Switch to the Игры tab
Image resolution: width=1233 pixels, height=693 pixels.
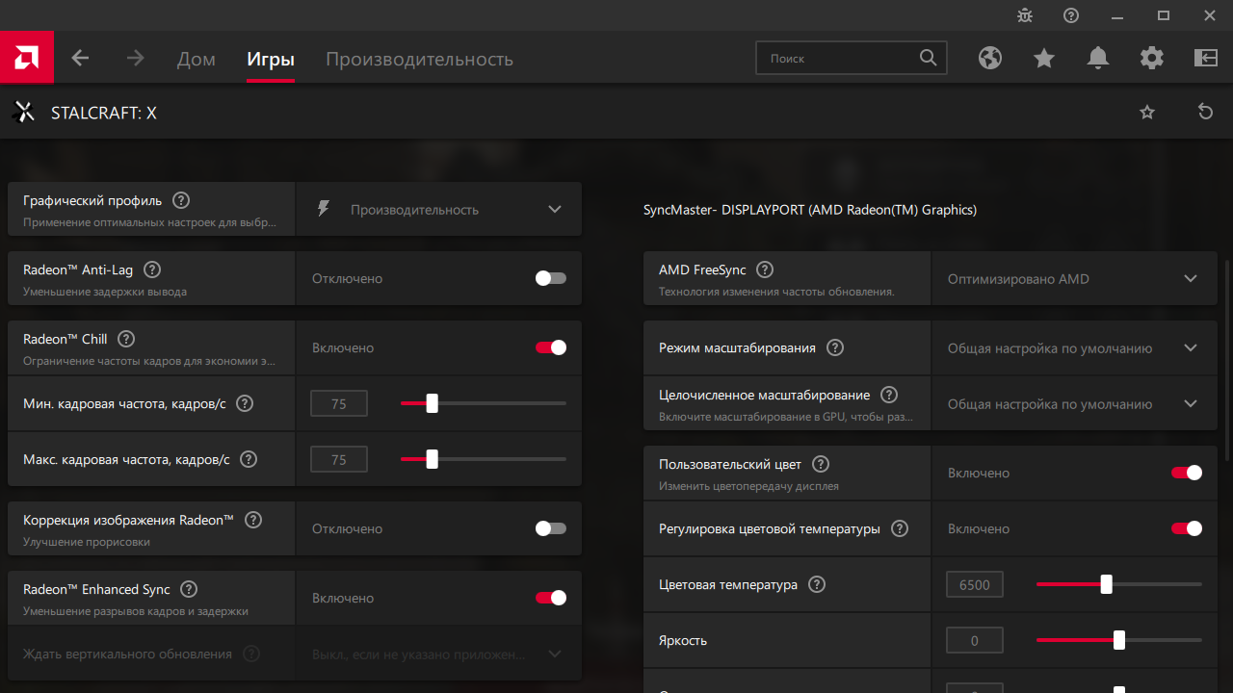click(271, 59)
